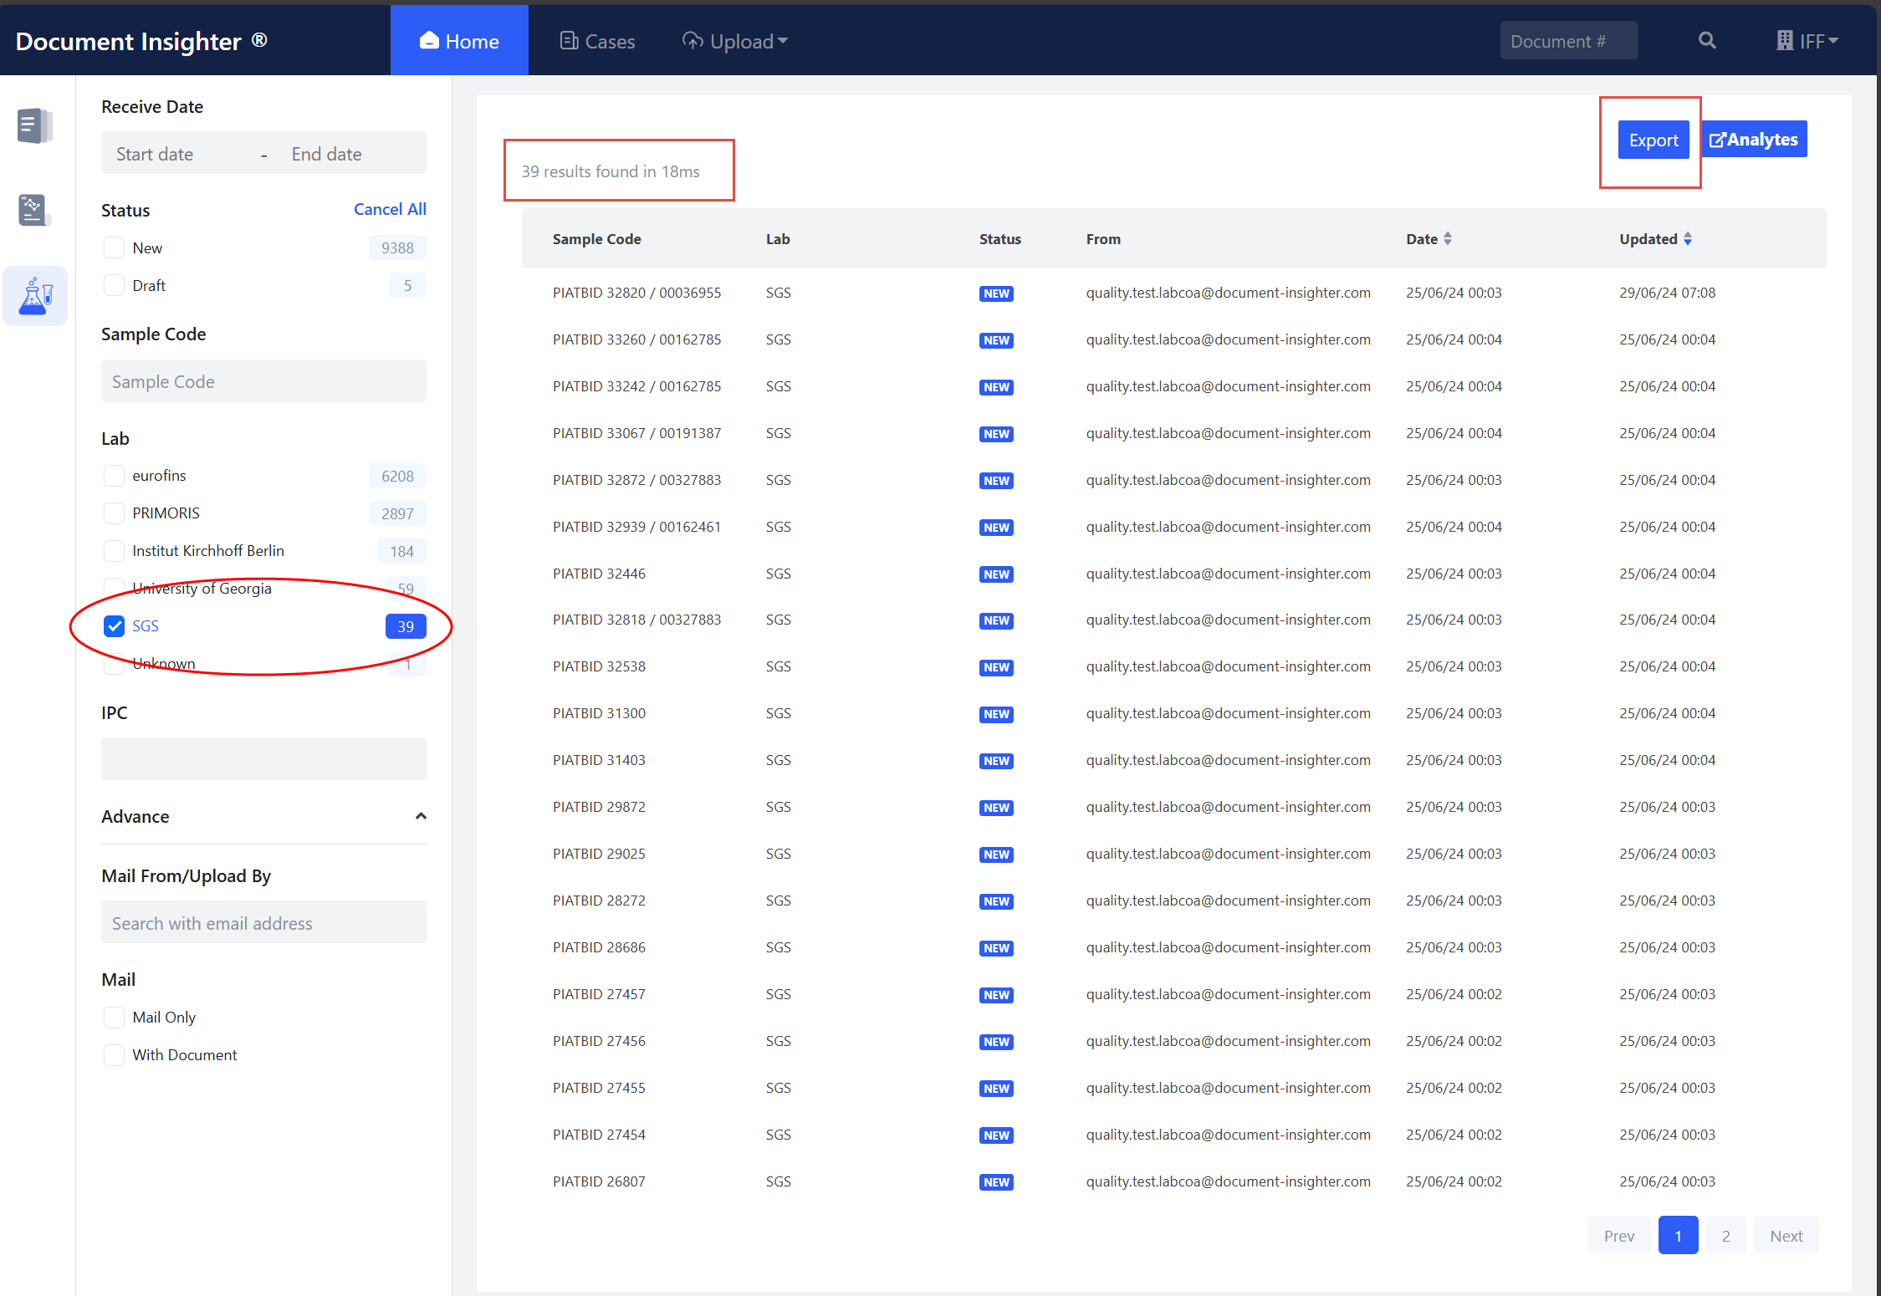This screenshot has width=1881, height=1296.
Task: Click the Export button
Action: [1653, 140]
